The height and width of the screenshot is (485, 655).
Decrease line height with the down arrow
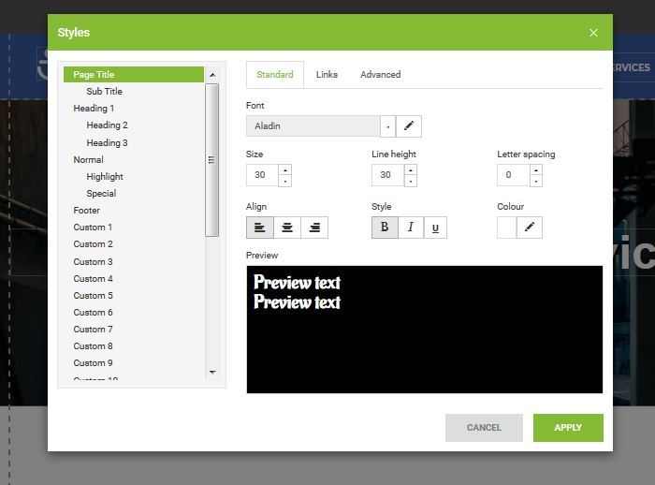[x=410, y=181]
